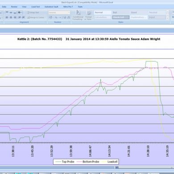Apply bottom vertical alignment
174x174 pixels.
point(15,12)
